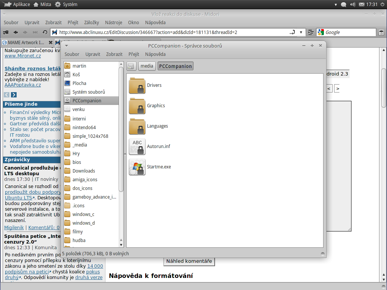Open window menu arrow of file manager
The image size is (387, 290).
(x=67, y=46)
